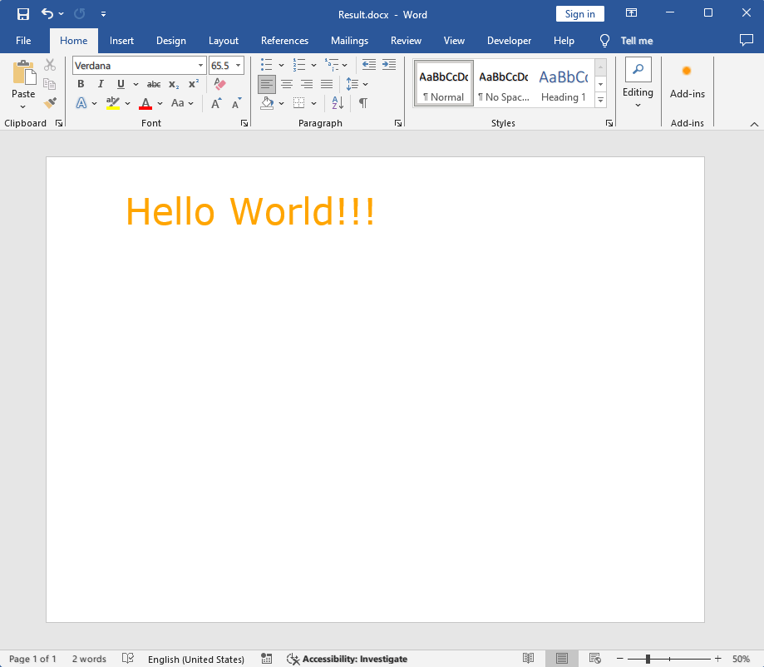The width and height of the screenshot is (764, 667).
Task: Open the Sort dialog with the A-Z icon
Action: [336, 103]
